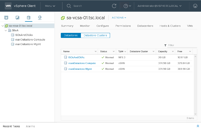The height and width of the screenshot is (129, 201).
Task: Open the Recent Tasks tab
Action: 11,126
